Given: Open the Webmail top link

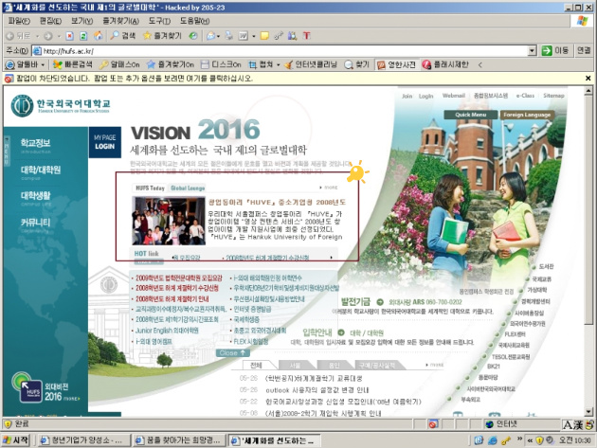Looking at the screenshot, I should tap(454, 96).
